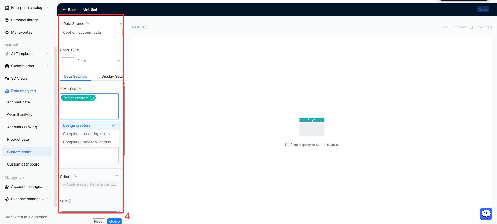Select the Completed render VIP count option
This screenshot has height=224, width=497.
point(87,142)
